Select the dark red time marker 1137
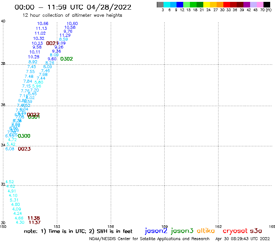 click(35, 223)
